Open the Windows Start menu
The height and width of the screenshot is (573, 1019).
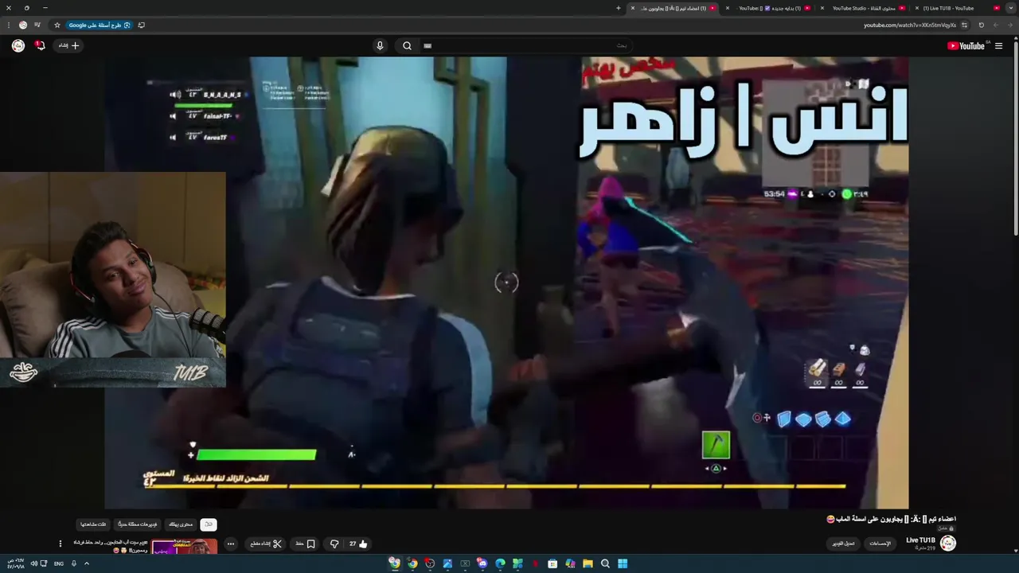[623, 563]
